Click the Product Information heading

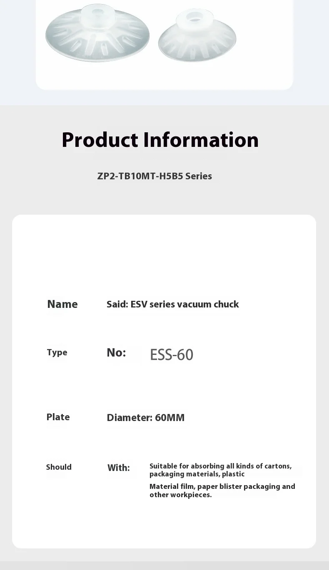[160, 140]
